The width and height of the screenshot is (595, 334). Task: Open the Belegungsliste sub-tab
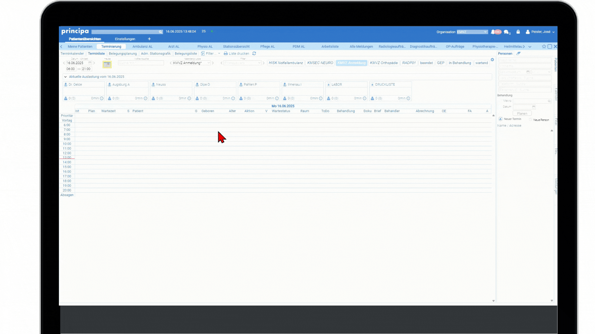pos(186,54)
